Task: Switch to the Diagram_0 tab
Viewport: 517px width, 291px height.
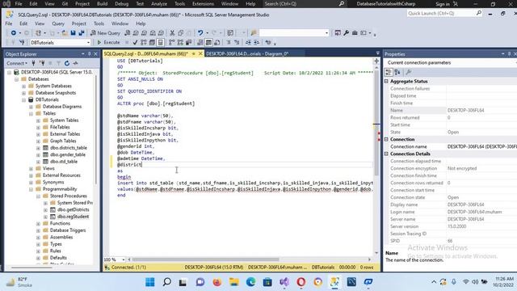Action: click(x=248, y=54)
